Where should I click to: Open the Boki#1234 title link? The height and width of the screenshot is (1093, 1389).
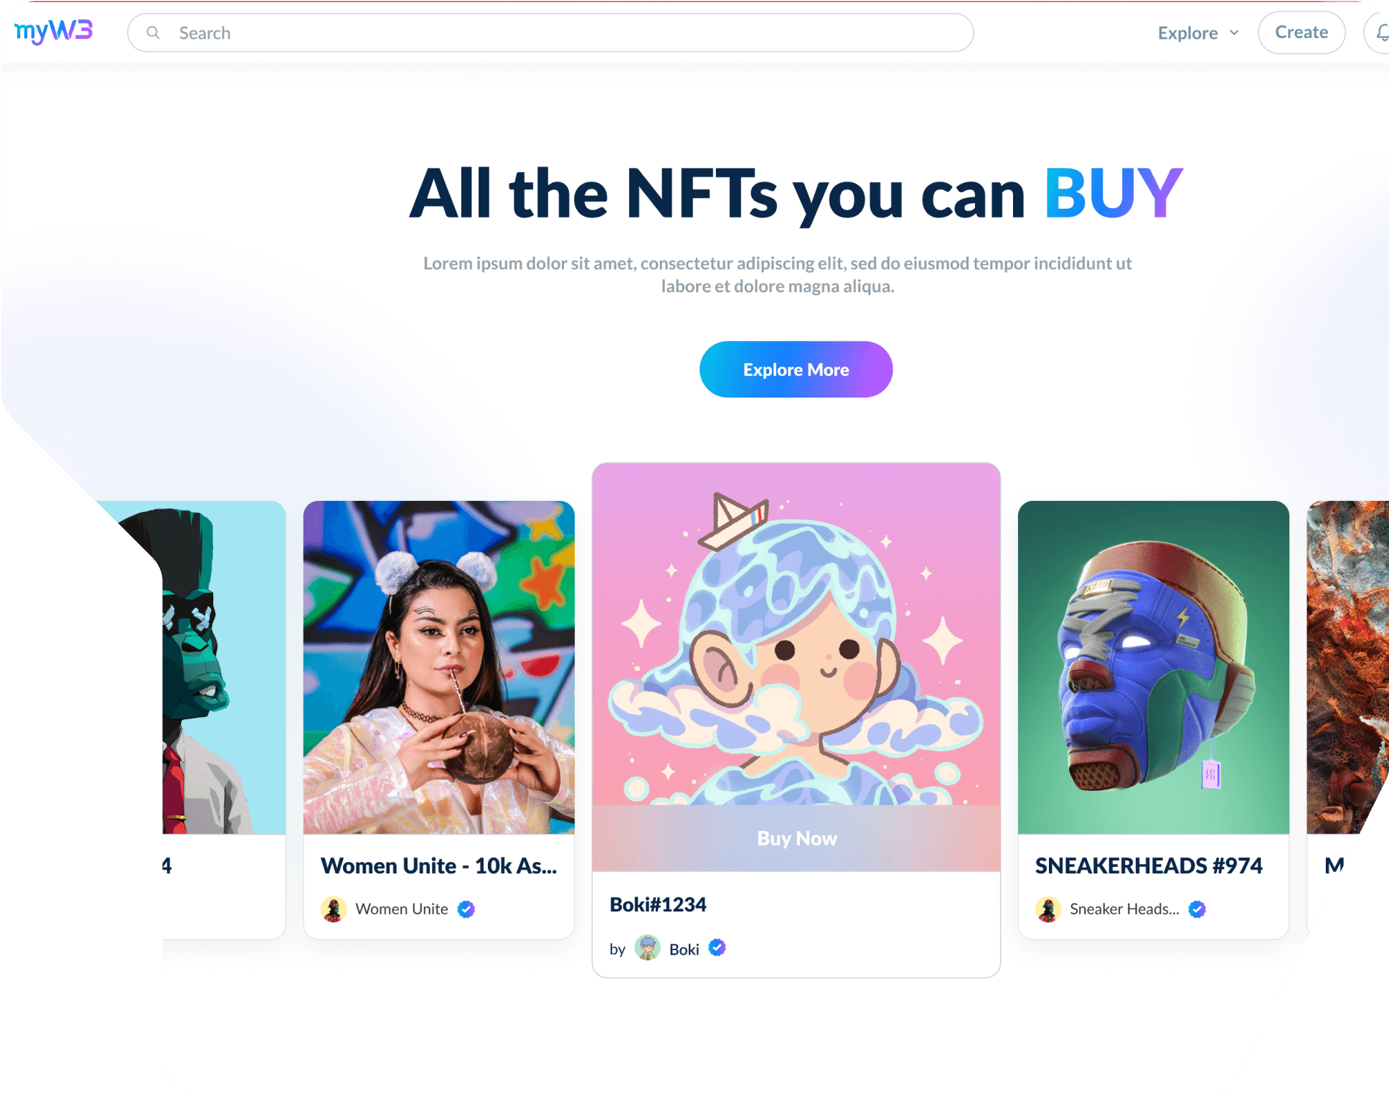tap(658, 904)
